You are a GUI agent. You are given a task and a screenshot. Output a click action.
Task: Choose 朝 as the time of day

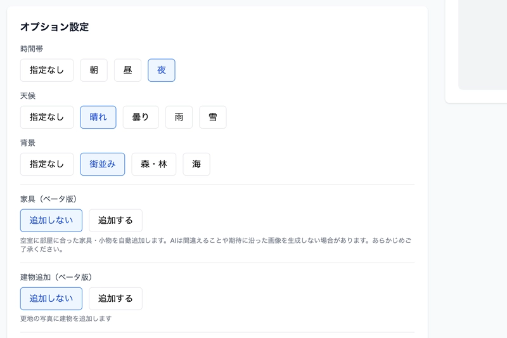click(94, 70)
